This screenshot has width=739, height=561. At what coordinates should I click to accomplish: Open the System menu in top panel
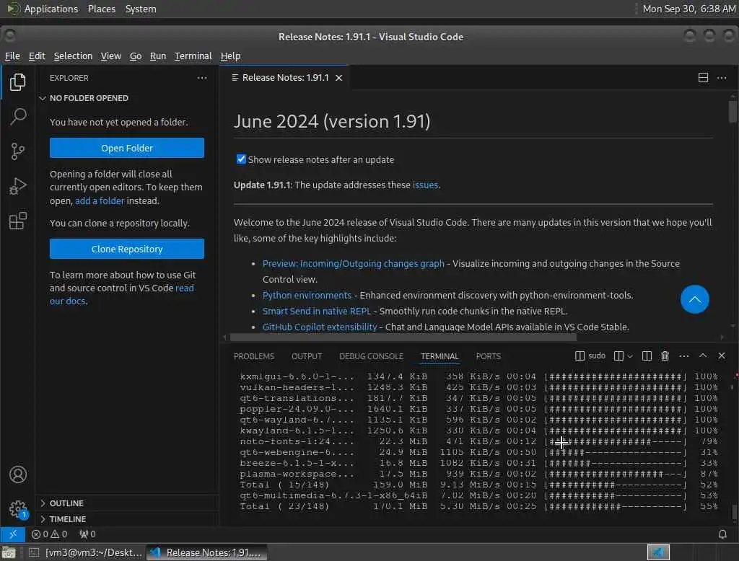click(x=141, y=9)
